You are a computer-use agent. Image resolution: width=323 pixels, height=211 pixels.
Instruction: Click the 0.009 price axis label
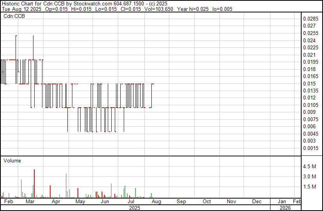(309, 112)
